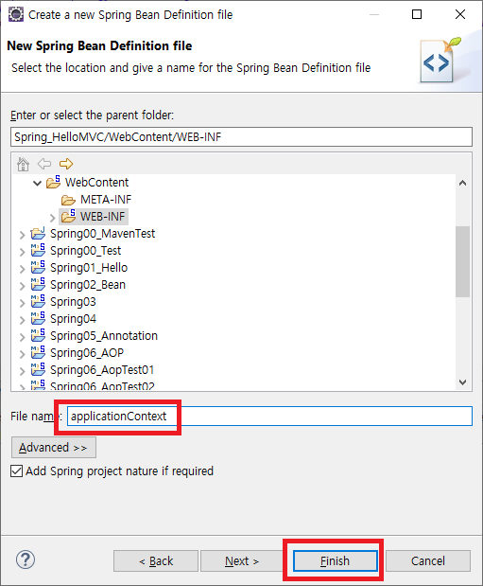Click the File name input field
Viewport: 483px width, 586px height.
(x=269, y=416)
